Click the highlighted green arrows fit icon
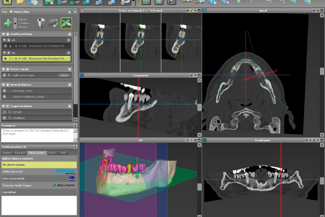This screenshot has height=217, width=325. click(x=66, y=23)
